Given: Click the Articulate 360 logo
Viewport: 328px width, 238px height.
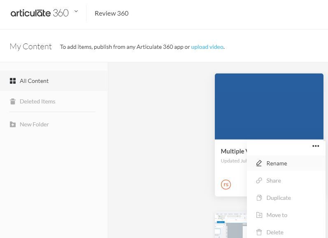Looking at the screenshot, I should click(x=40, y=13).
